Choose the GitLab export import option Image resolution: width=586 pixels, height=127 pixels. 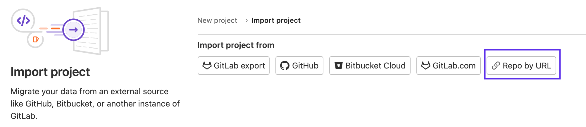pos(239,66)
